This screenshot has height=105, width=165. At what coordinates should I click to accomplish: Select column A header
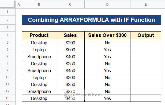pyautogui.click(x=19, y=5)
